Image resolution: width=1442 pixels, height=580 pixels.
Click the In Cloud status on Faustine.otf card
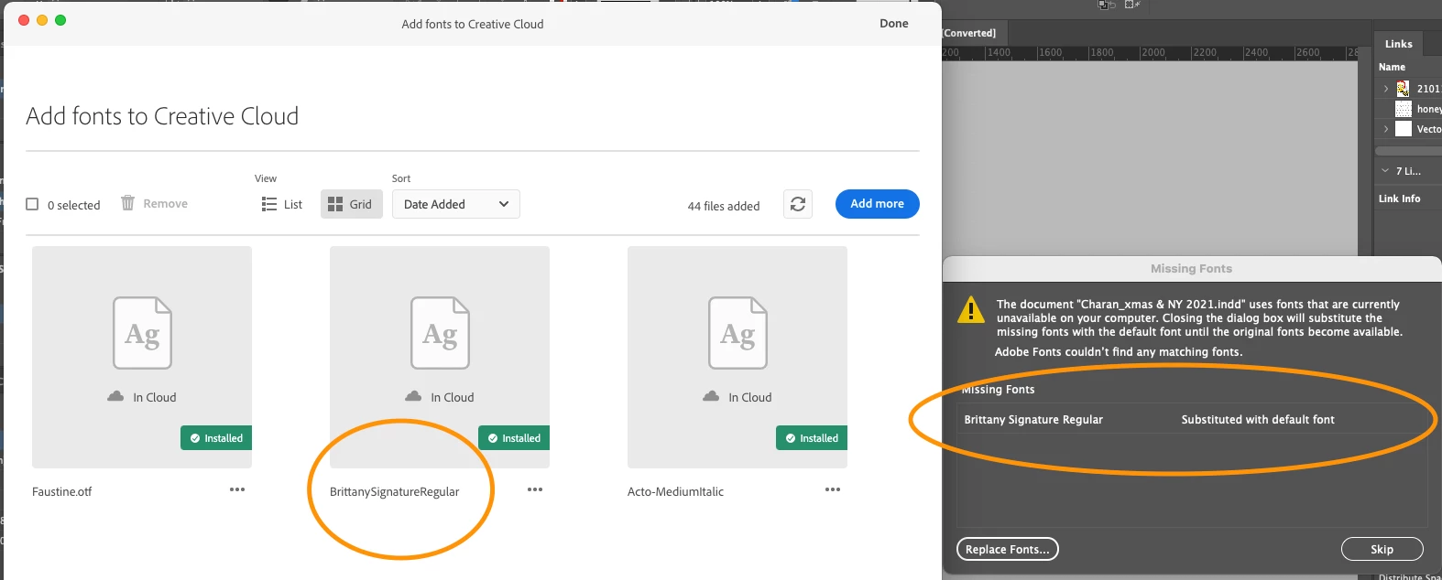click(142, 397)
